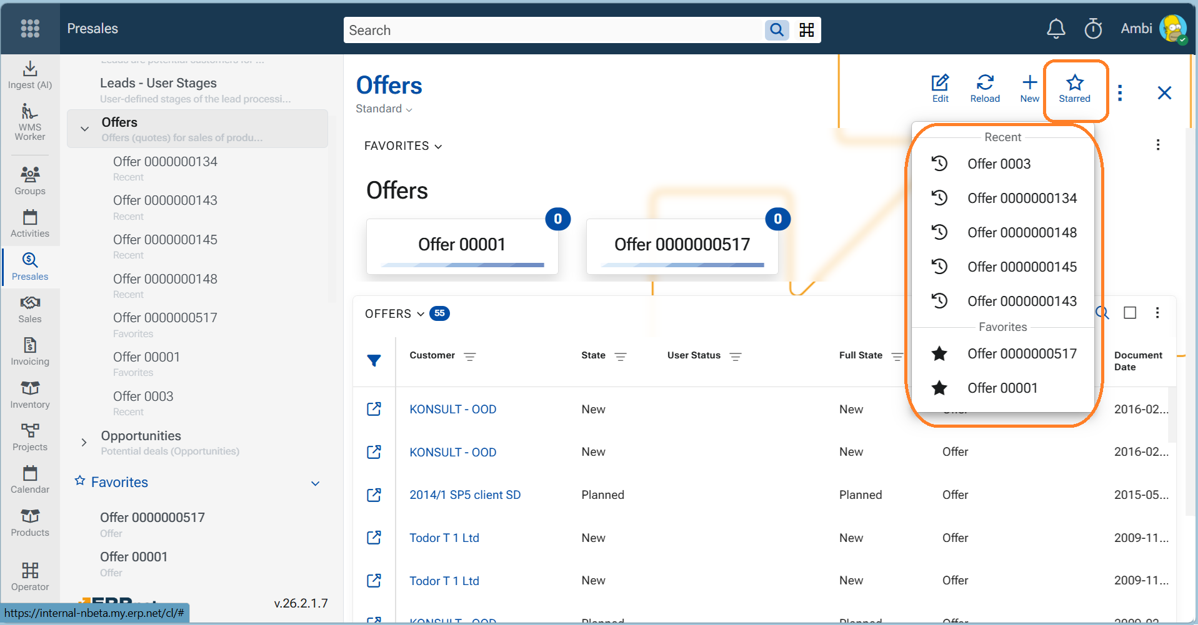Screen dimensions: 1198x625
Task: Open the KONSULT - OOD customer link
Action: 452,409
